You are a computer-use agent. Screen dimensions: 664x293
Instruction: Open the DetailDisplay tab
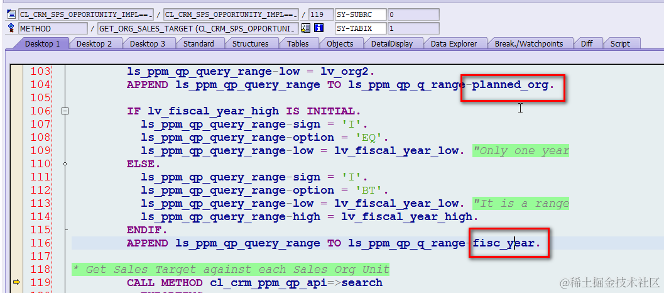(x=392, y=43)
